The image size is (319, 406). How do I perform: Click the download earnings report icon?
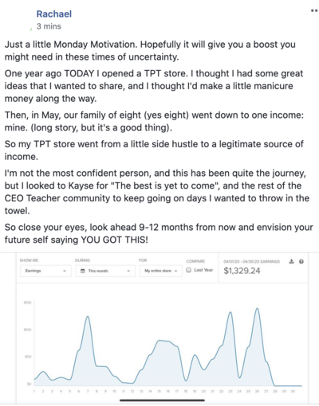[292, 262]
